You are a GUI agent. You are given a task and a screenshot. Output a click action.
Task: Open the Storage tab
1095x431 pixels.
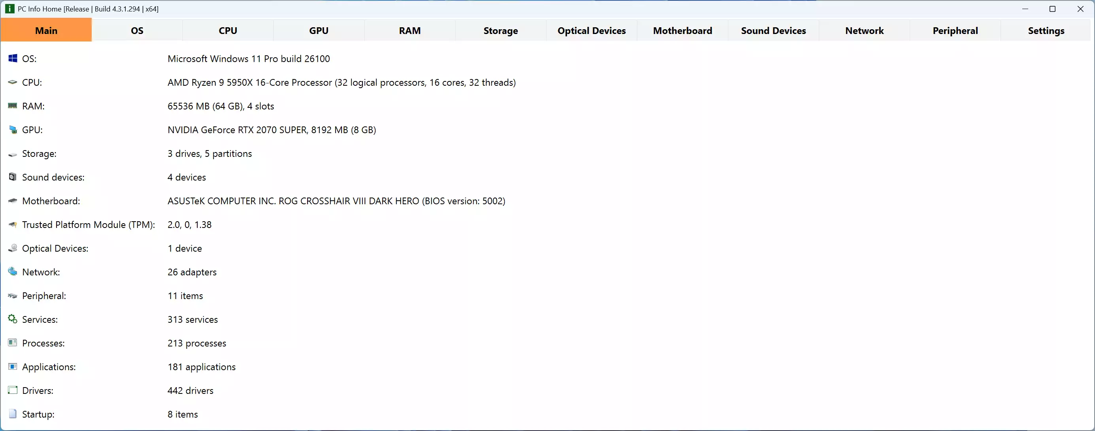coord(501,30)
